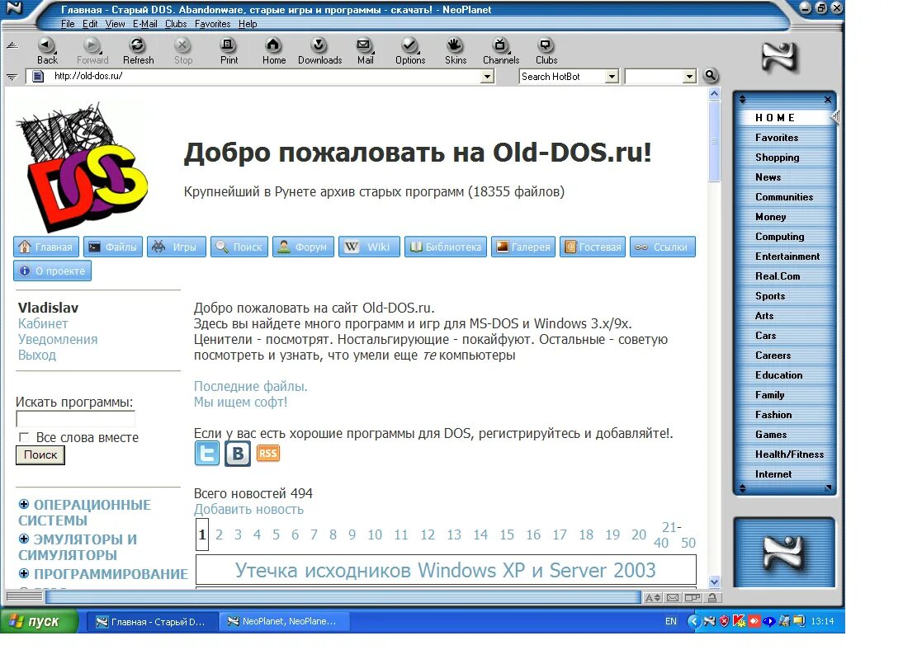This screenshot has width=903, height=664.
Task: Toggle the 'Все слова вместе' checkbox
Action: tap(24, 437)
